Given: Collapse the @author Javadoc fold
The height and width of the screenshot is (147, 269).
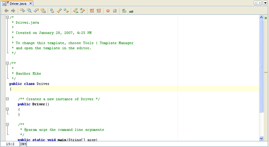Looking at the screenshot, I should [7, 63].
